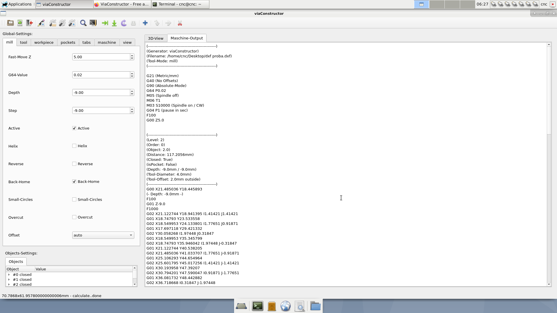This screenshot has height=313, width=557.
Task: Click the greyed down-path arrow icon
Action: pos(157,23)
